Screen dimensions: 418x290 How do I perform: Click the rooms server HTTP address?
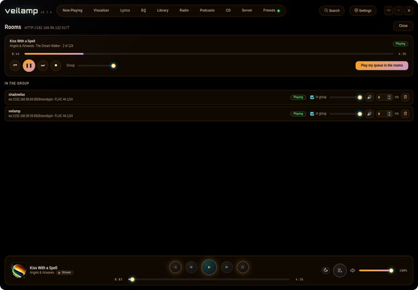[47, 28]
